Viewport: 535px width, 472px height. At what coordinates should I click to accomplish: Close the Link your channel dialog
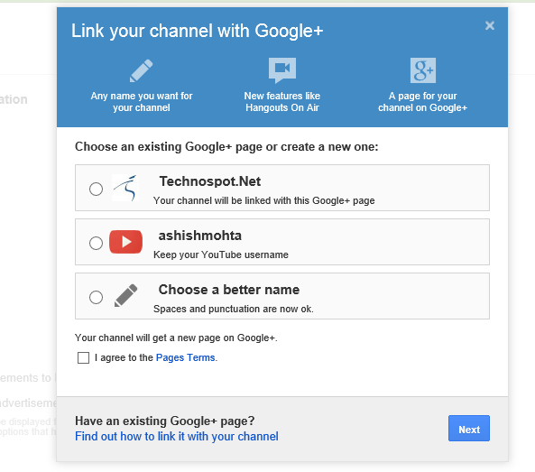pyautogui.click(x=490, y=25)
